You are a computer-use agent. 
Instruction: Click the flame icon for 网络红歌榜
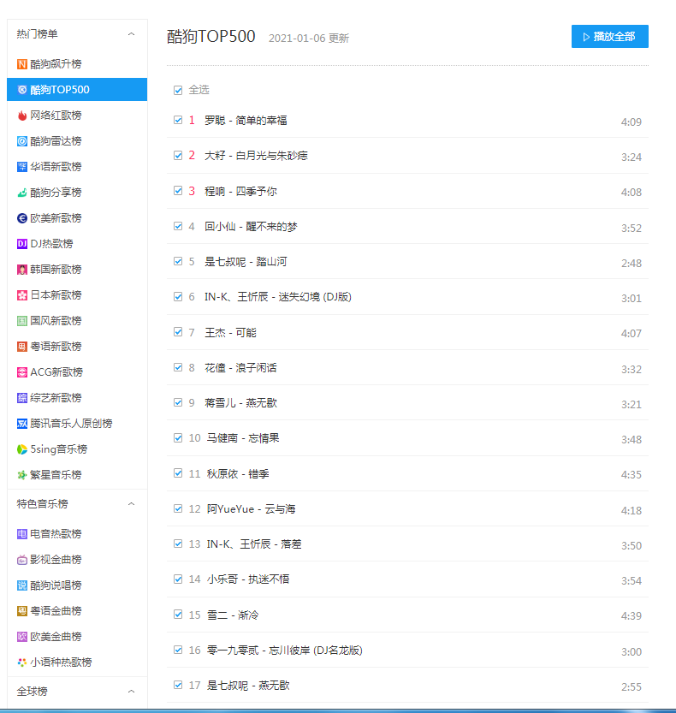[22, 116]
